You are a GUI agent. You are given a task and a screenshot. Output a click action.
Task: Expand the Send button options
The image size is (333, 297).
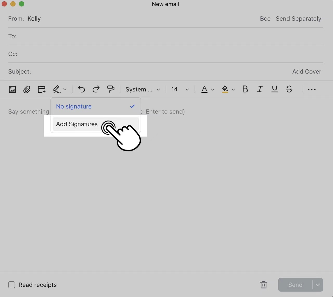click(318, 285)
